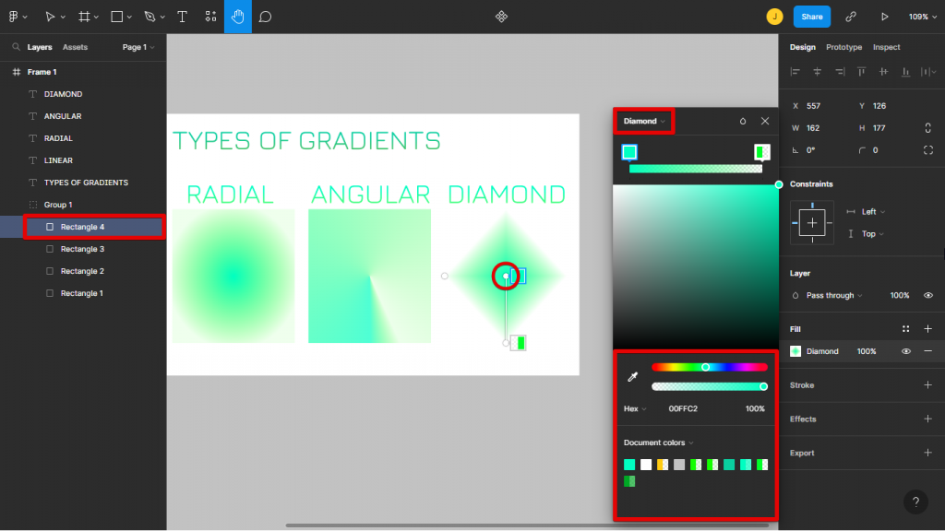Open the Diamond gradient type dropdown
Screen dimensions: 945x531
(x=643, y=120)
